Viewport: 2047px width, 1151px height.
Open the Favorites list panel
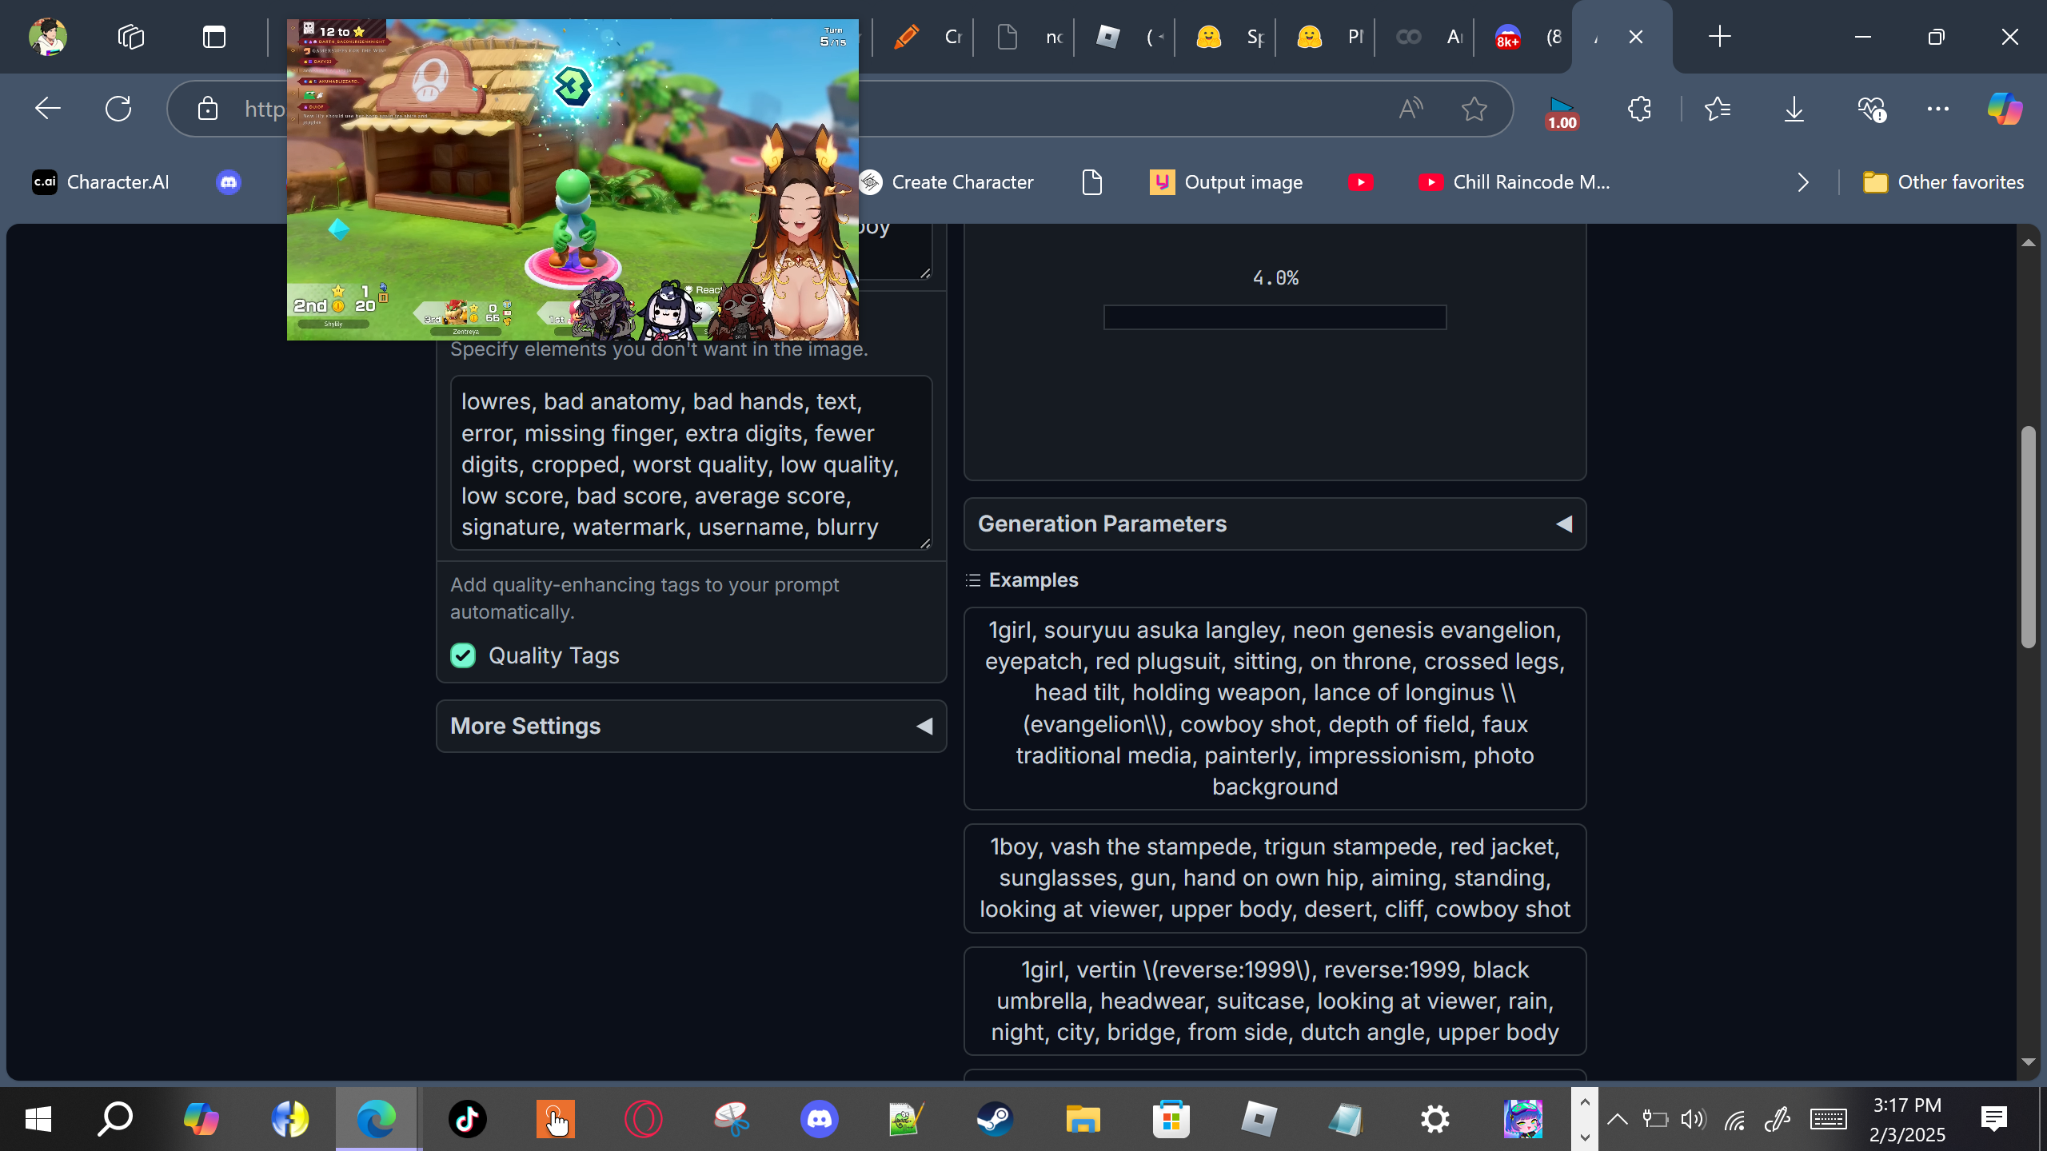click(1717, 108)
